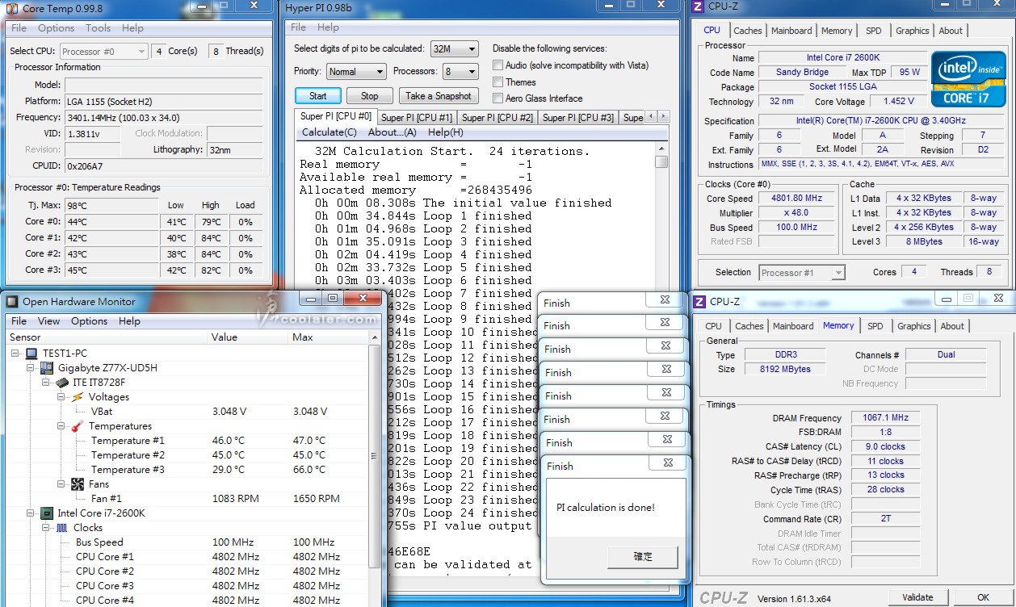Image resolution: width=1016 pixels, height=607 pixels.
Task: Click the Voltages lightning bolt icon
Action: pyautogui.click(x=78, y=397)
